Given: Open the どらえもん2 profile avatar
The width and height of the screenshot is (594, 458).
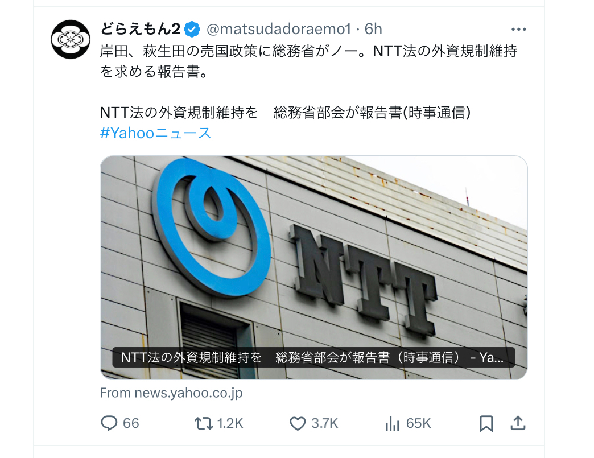Looking at the screenshot, I should coord(71,39).
